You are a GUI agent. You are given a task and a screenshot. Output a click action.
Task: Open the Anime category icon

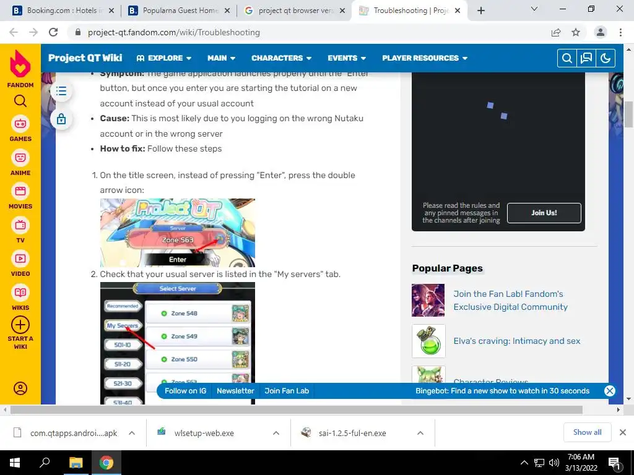(20, 158)
